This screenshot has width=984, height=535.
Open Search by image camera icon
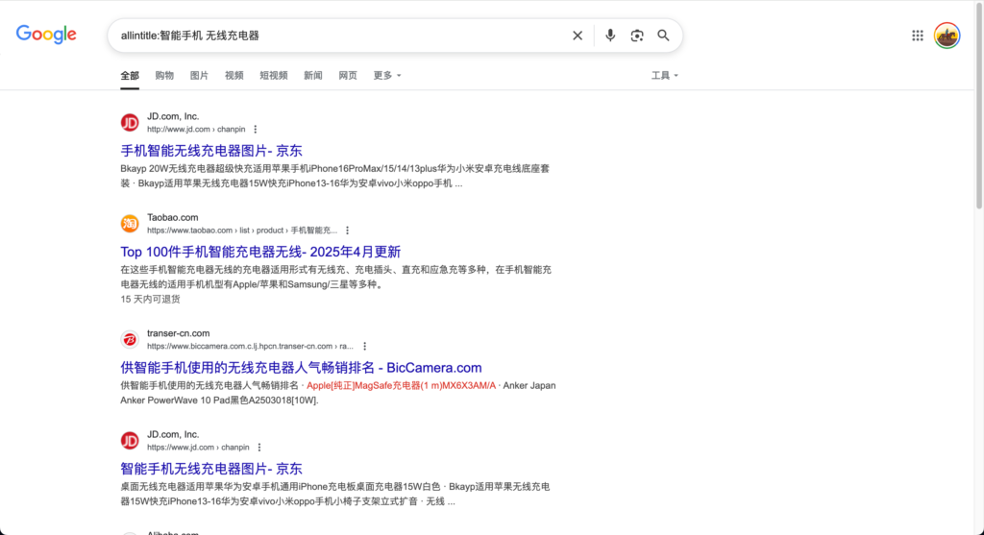pyautogui.click(x=637, y=36)
